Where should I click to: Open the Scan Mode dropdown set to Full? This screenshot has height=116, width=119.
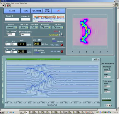tap(34, 27)
